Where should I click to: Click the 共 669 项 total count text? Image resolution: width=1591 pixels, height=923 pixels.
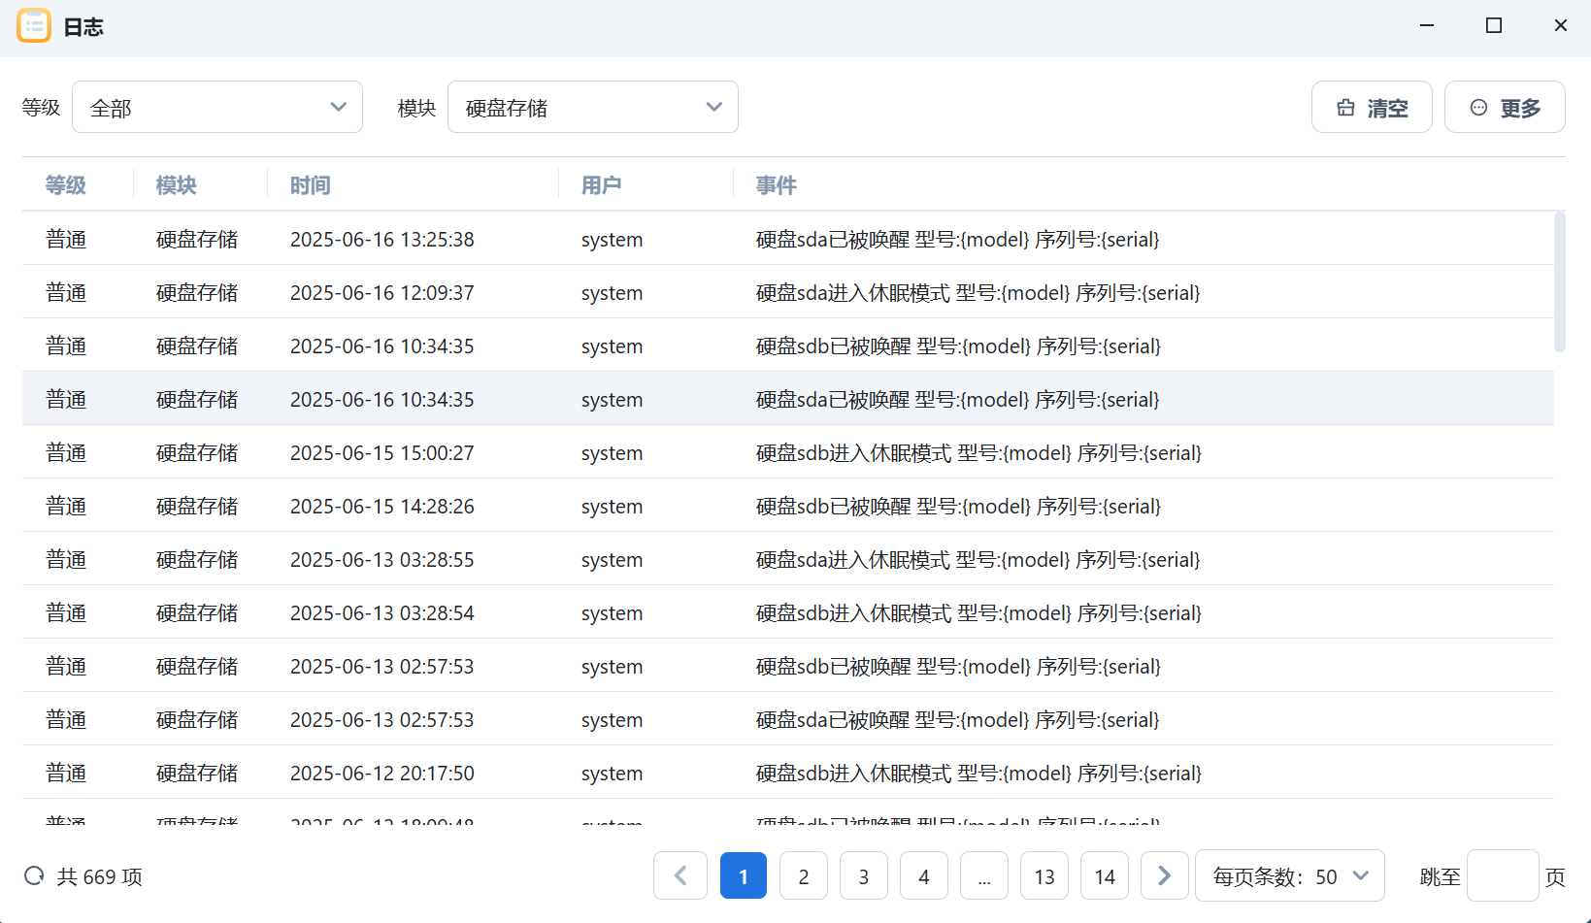(100, 876)
